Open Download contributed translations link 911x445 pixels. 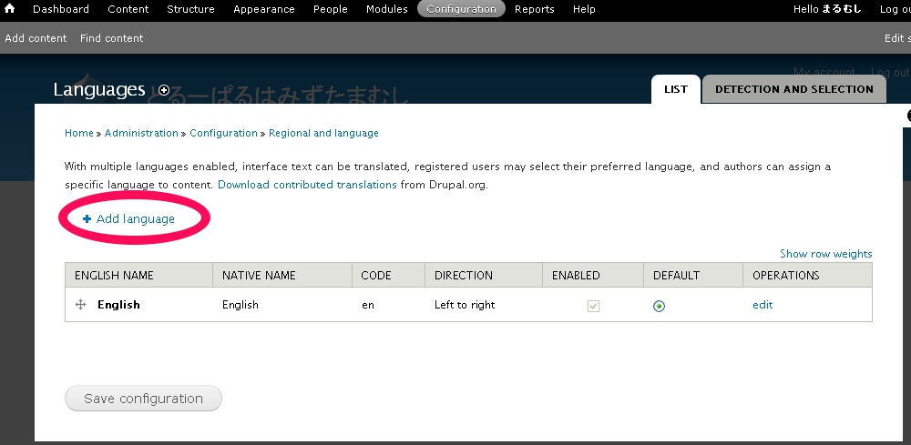[x=307, y=185]
